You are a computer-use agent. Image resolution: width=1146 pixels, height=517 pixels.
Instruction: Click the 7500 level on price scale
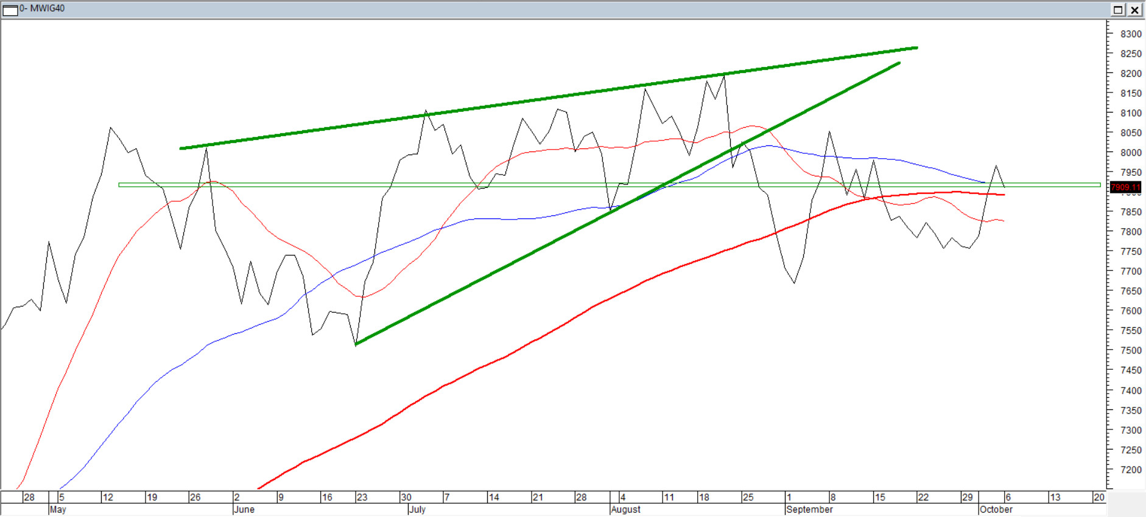tap(1131, 351)
